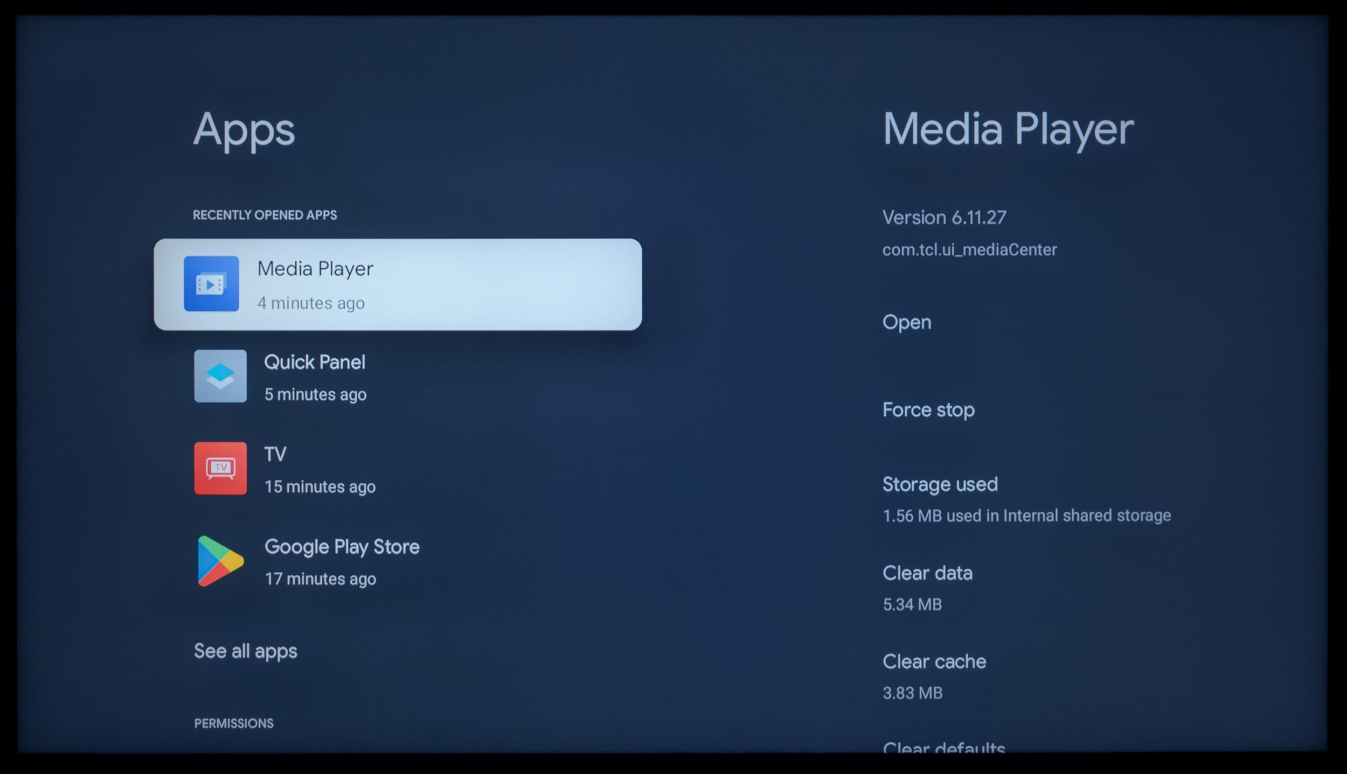Click the Quick Panel layers icon
Image resolution: width=1347 pixels, height=774 pixels.
click(220, 376)
